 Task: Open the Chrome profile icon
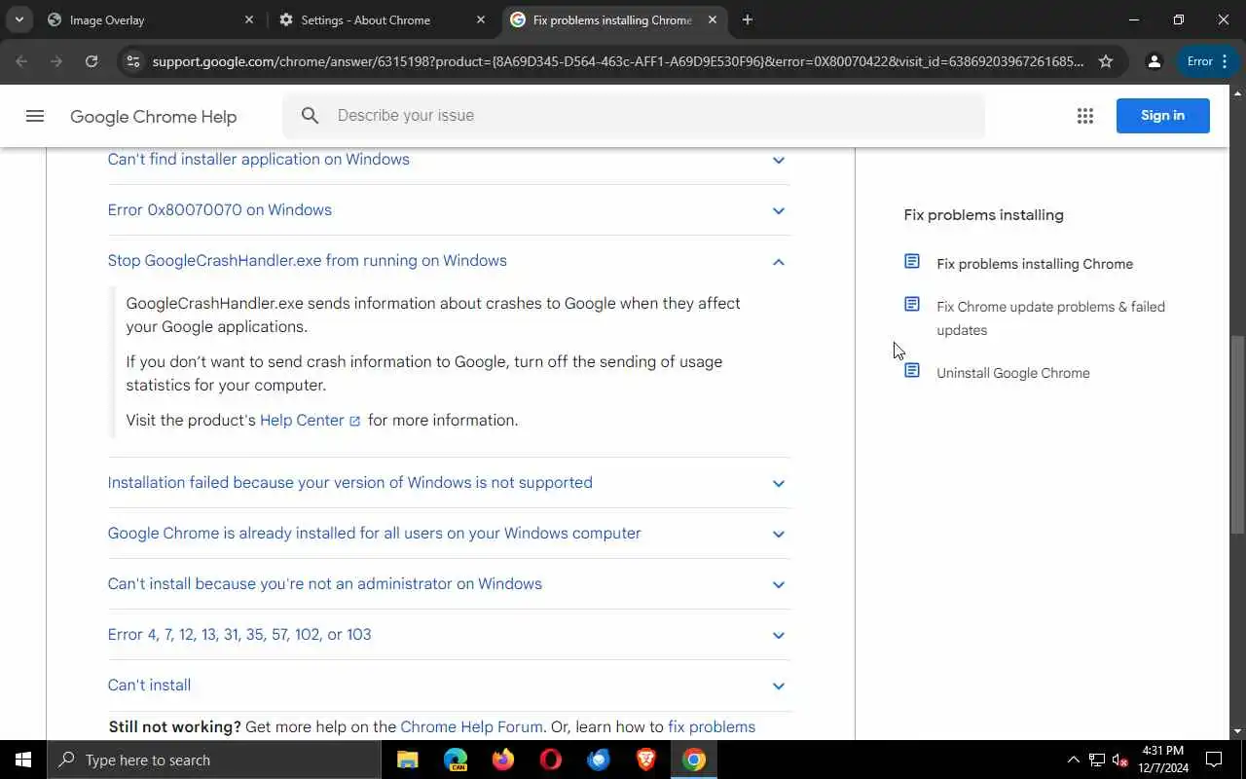[x=1154, y=61]
